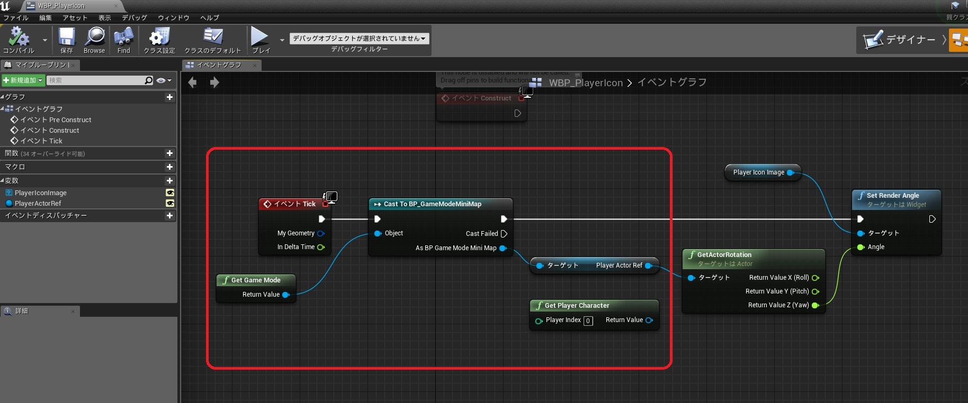Screen dimensions: 968x403
Task: Click the Add New (新規追加) button
Action: point(23,80)
